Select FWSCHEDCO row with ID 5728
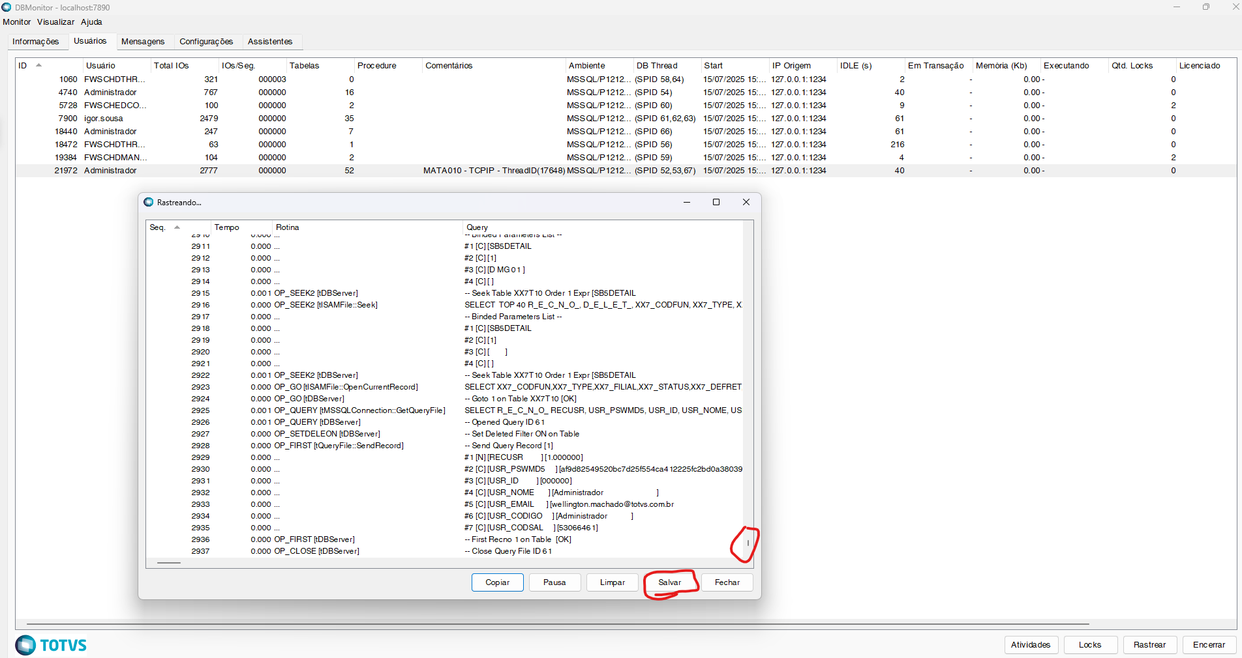This screenshot has height=658, width=1242. (x=626, y=106)
